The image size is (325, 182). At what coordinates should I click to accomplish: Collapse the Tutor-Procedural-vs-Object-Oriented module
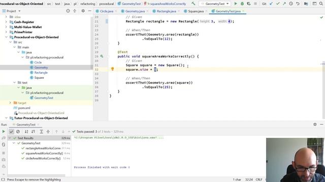coord(6,118)
